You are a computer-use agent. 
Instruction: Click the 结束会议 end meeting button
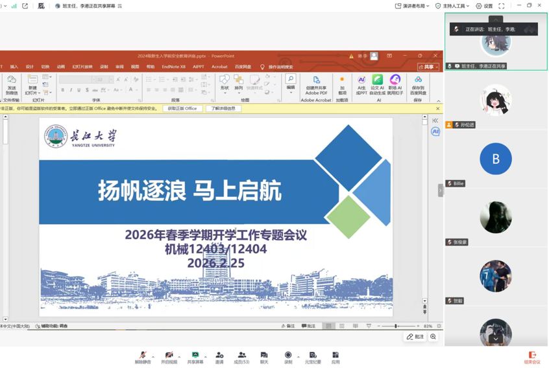[532, 356]
